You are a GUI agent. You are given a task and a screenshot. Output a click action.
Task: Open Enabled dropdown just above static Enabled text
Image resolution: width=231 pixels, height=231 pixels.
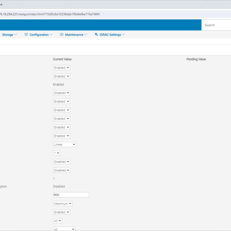(62, 76)
